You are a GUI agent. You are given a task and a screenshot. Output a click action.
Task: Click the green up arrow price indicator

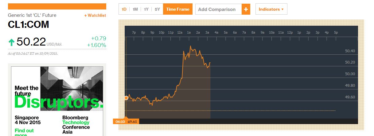pos(11,42)
